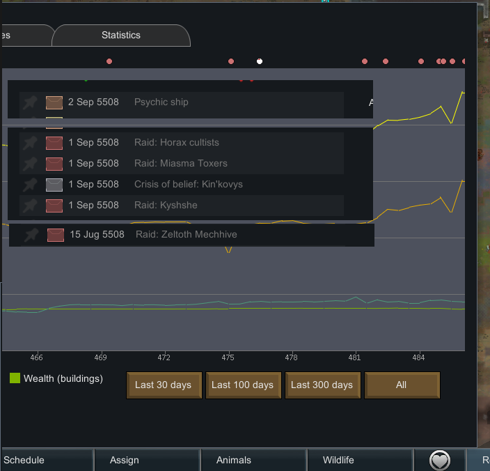This screenshot has width=490, height=471.
Task: Pin the Raid: Kyshshe letter
Action: 31,206
